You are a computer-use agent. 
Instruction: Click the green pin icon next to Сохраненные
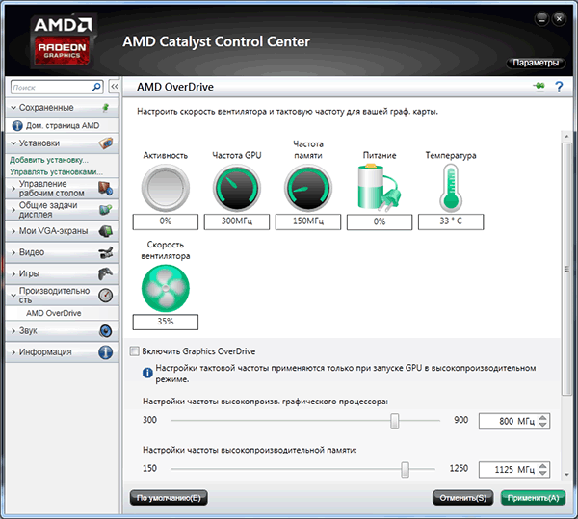point(105,108)
